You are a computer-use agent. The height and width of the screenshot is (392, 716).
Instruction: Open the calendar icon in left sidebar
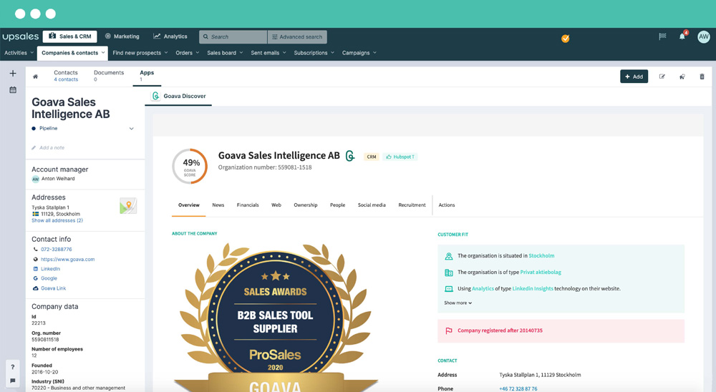coord(13,90)
